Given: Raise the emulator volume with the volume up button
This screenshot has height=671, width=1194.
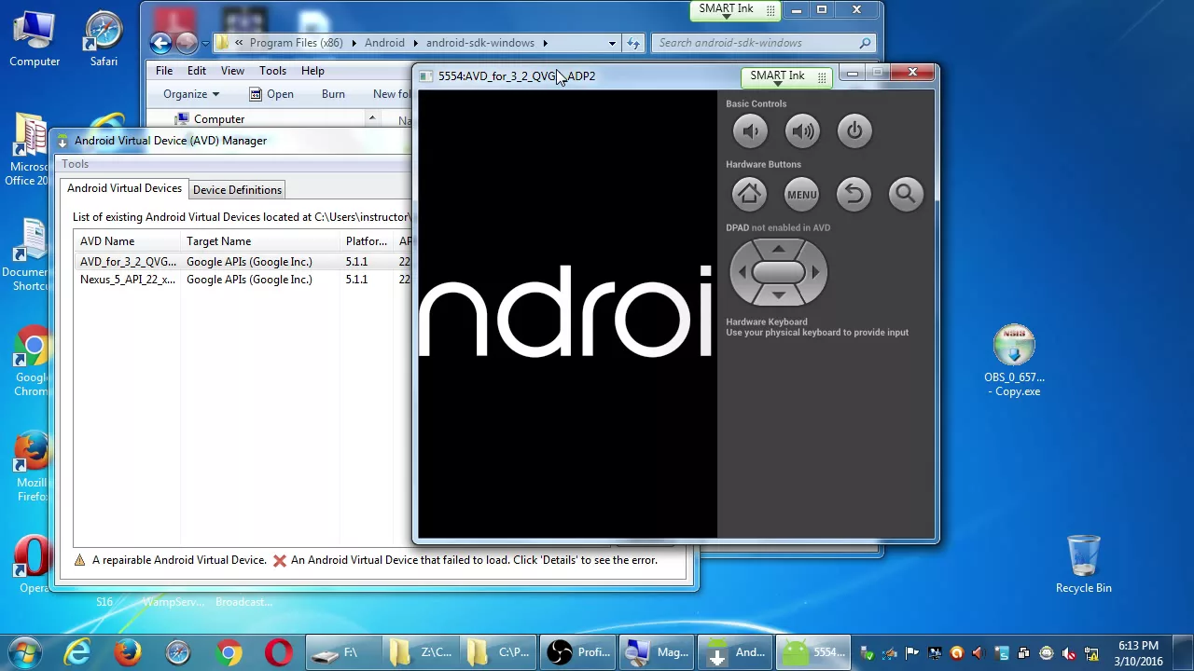Looking at the screenshot, I should [x=802, y=131].
